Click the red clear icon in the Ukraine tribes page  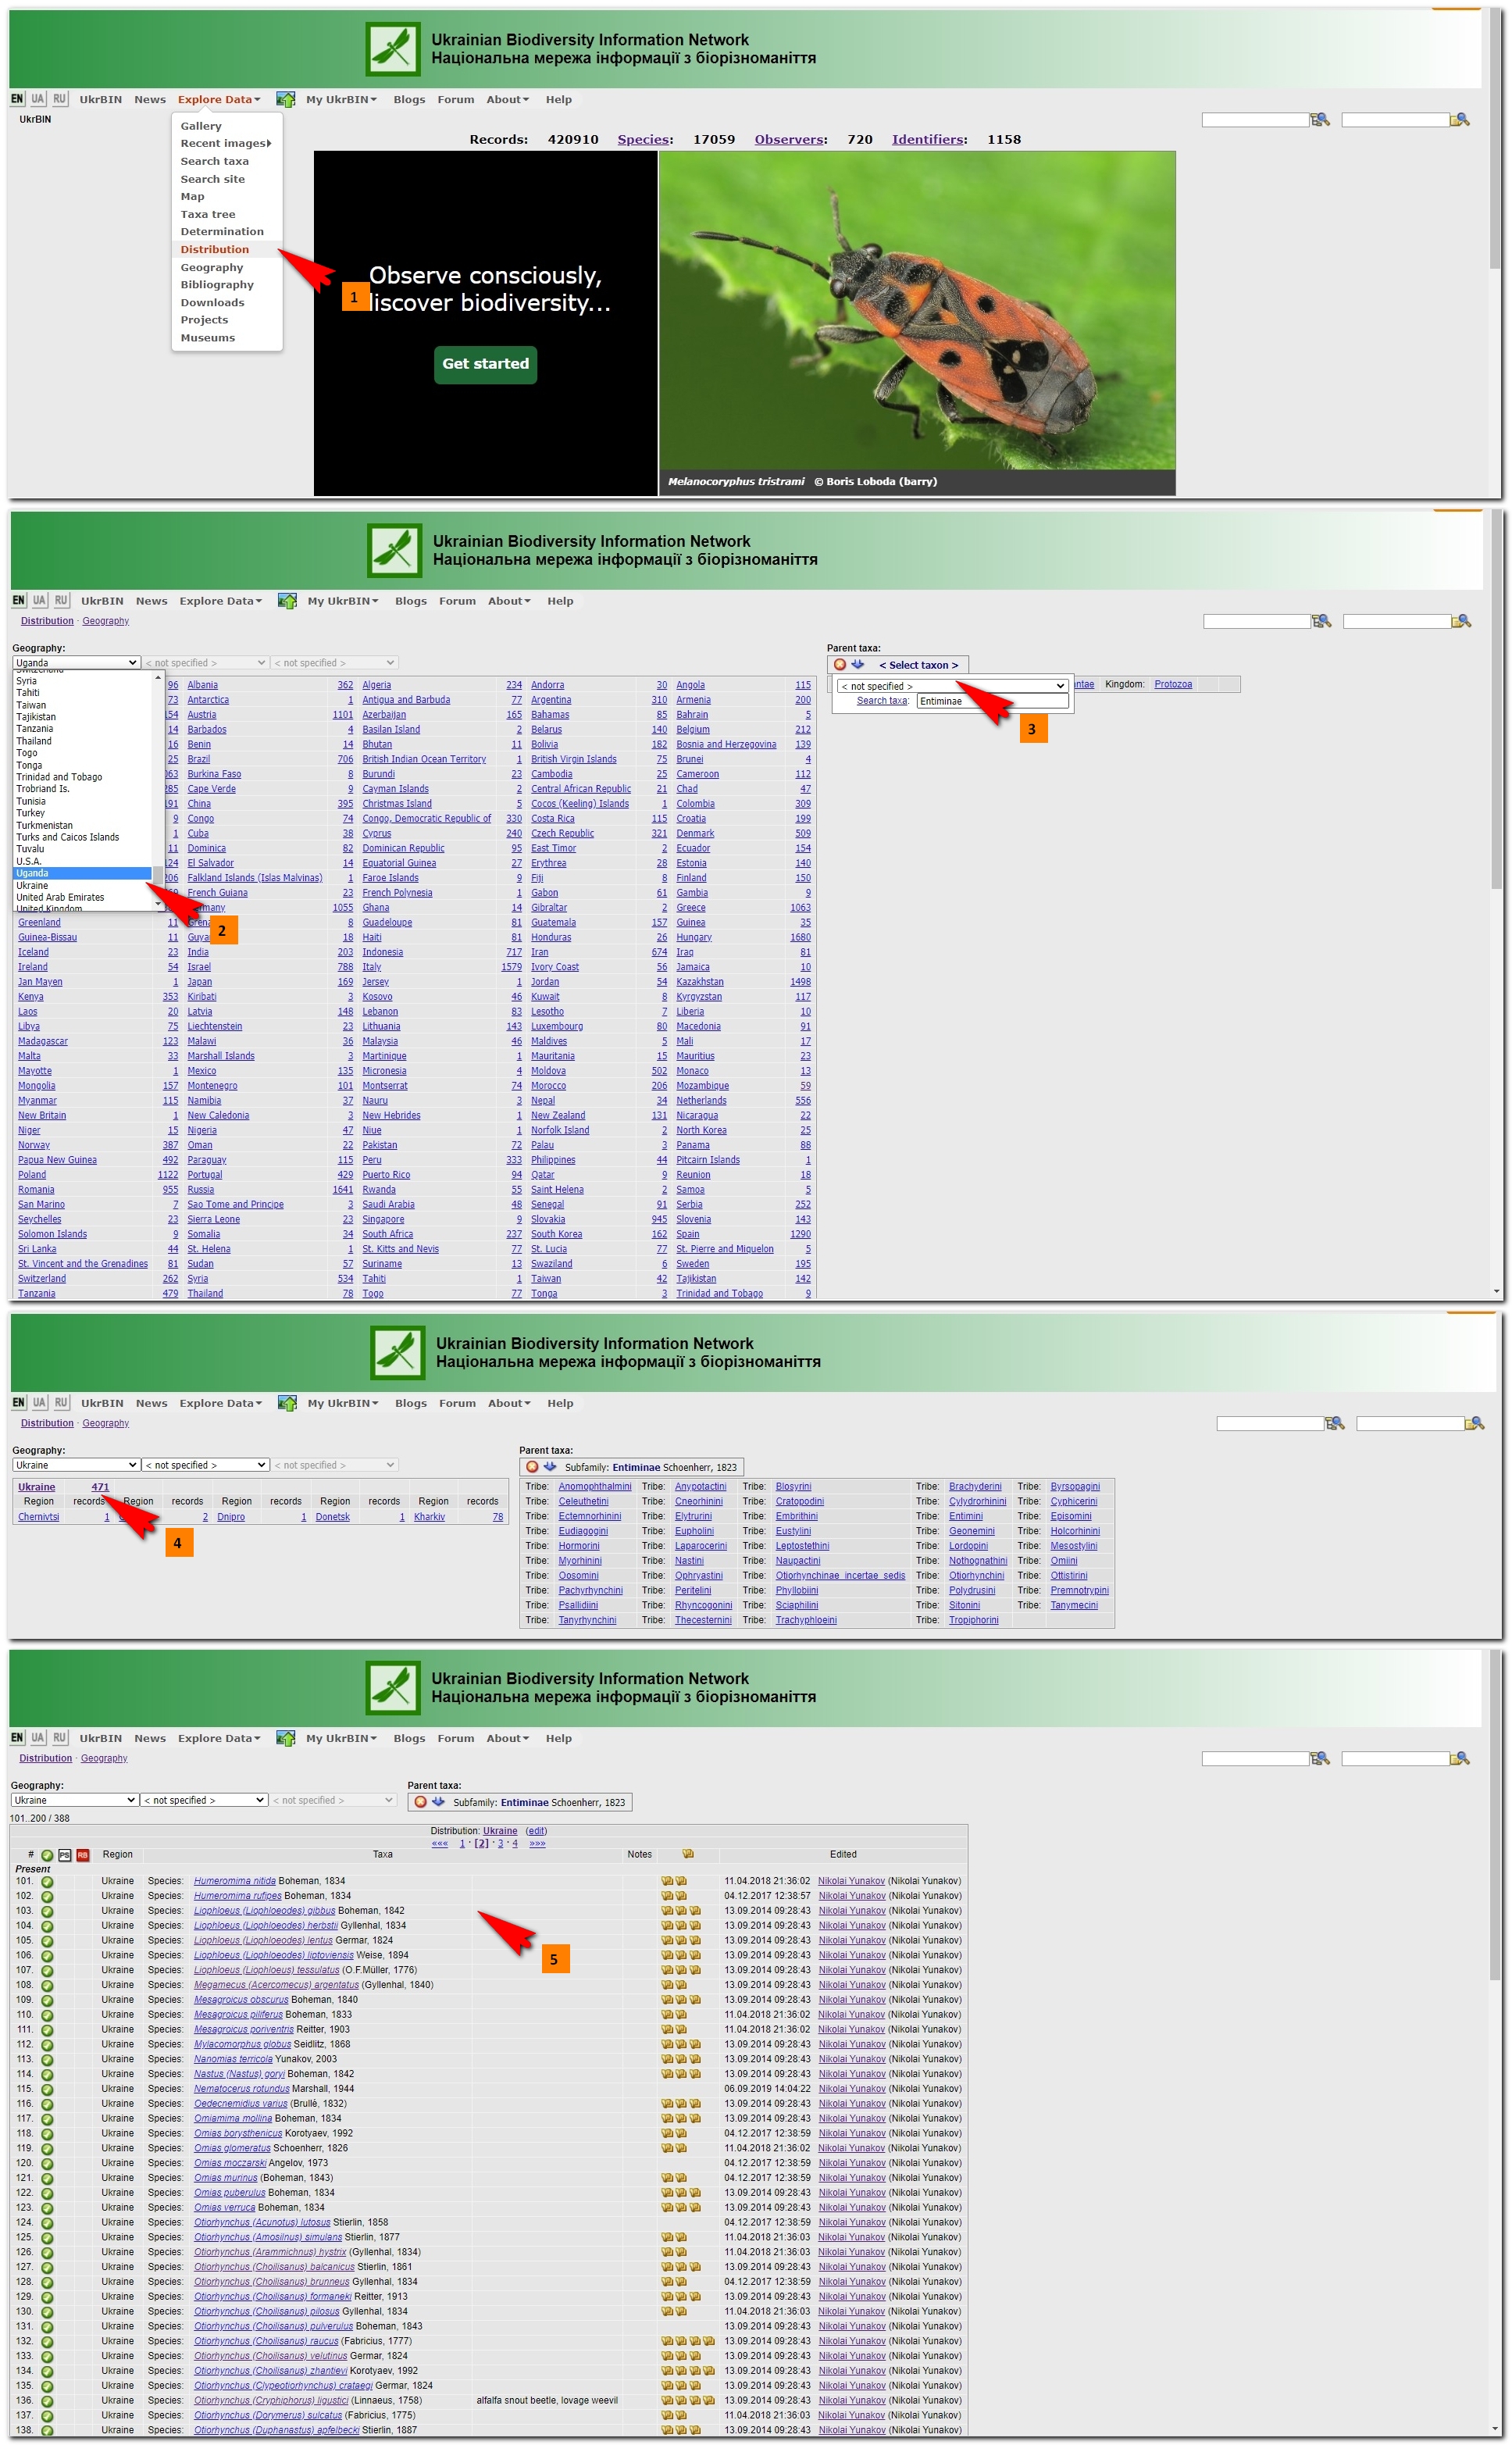pyautogui.click(x=532, y=1467)
